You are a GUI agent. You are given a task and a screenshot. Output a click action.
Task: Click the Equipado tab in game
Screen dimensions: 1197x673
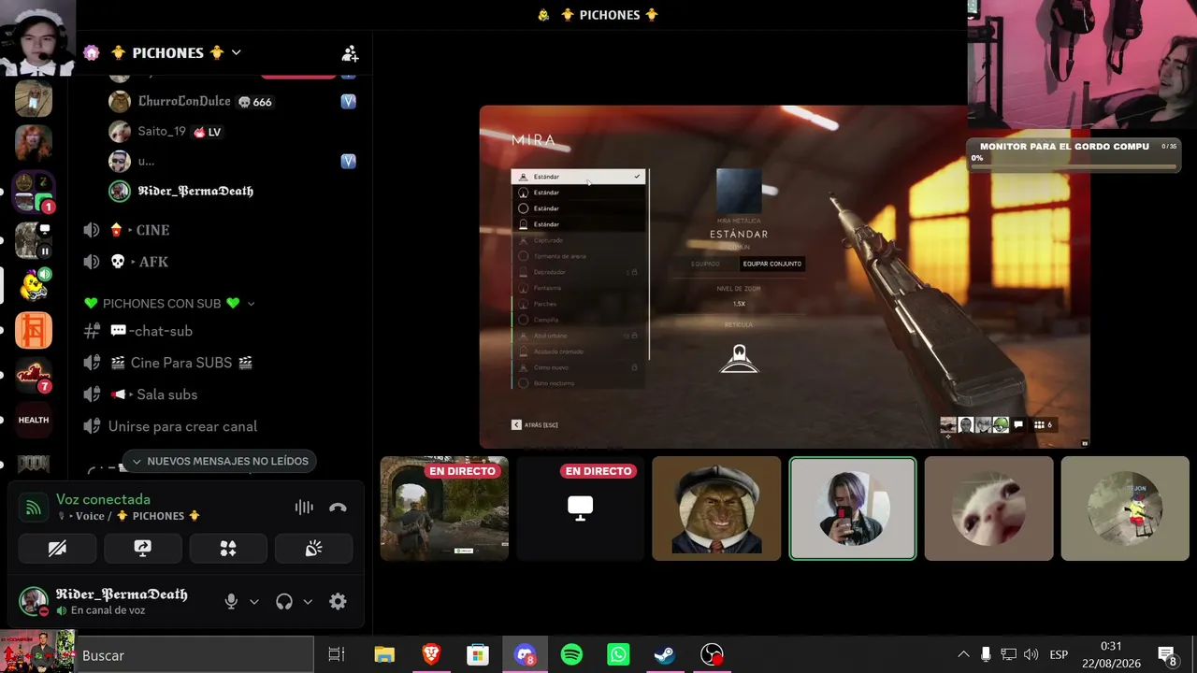(x=705, y=264)
